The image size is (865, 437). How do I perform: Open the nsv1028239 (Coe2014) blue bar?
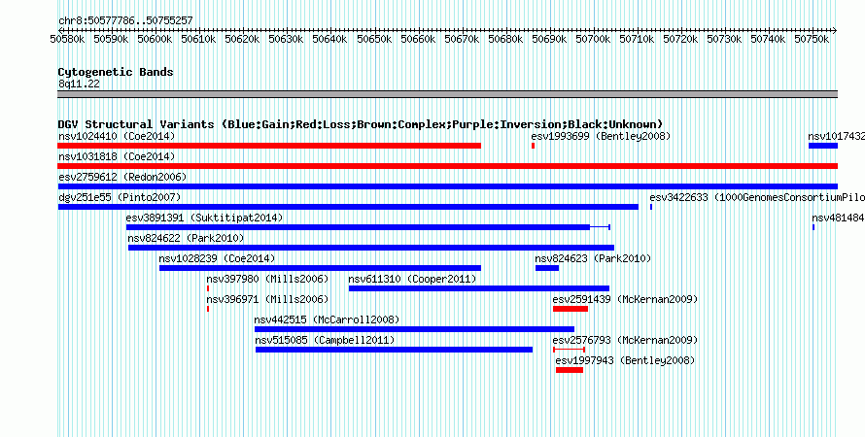pos(320,268)
